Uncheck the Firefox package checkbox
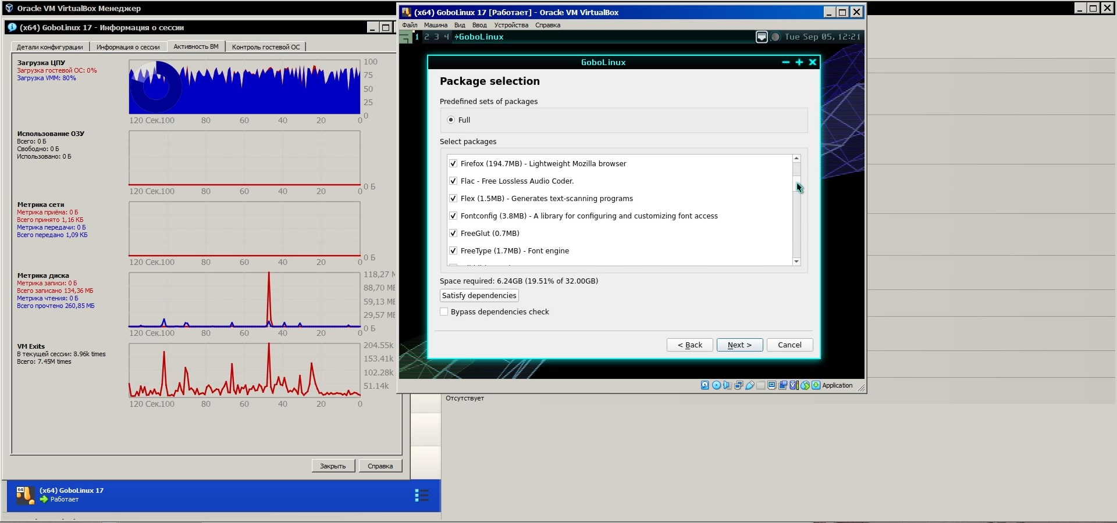This screenshot has width=1117, height=523. point(453,164)
